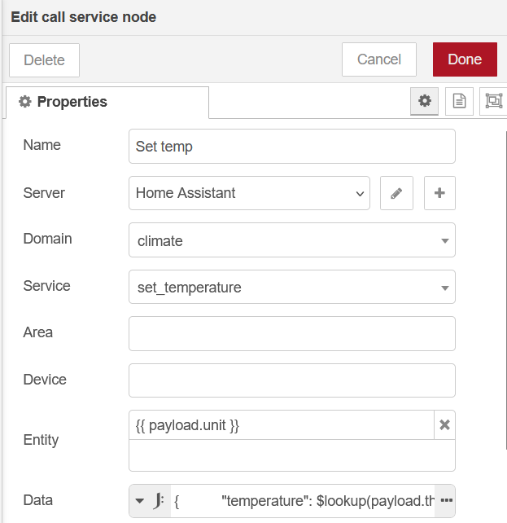This screenshot has height=523, width=507.
Task: Open the node description document icon
Action: coord(459,101)
